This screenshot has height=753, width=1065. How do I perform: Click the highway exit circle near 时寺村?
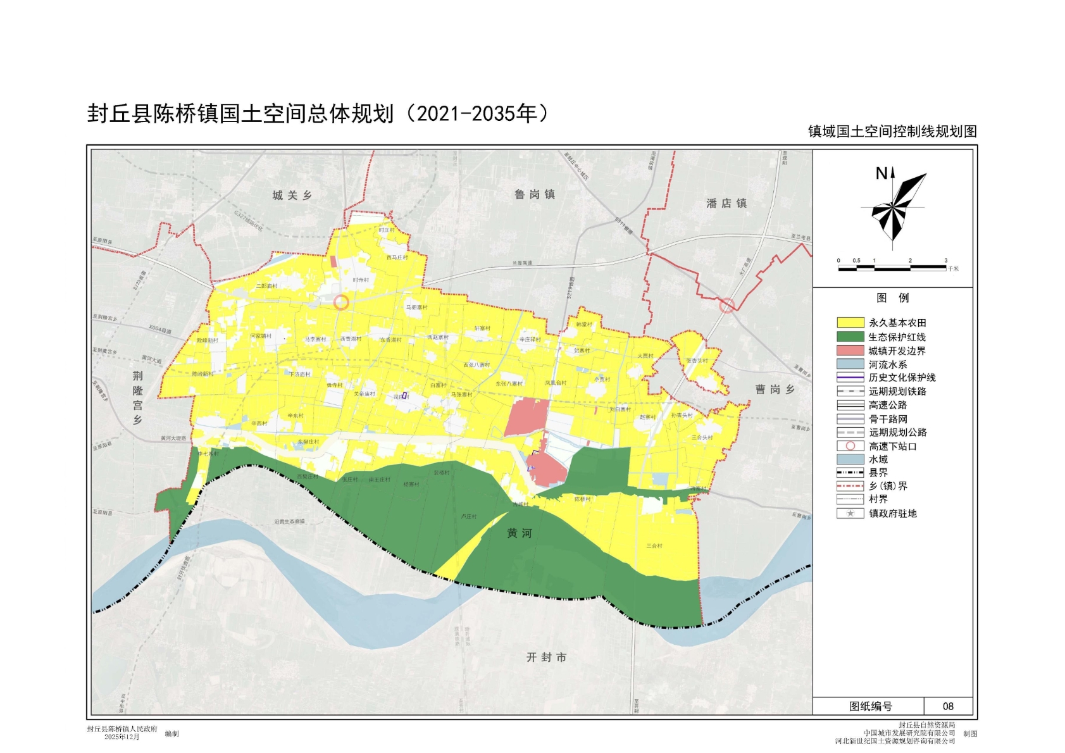click(341, 302)
